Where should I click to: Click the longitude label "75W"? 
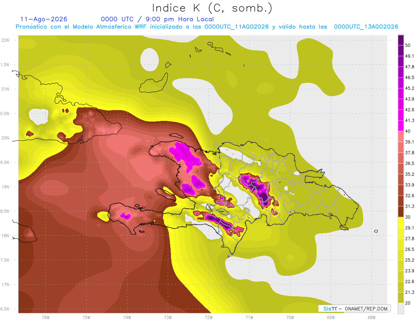[x=87, y=317]
